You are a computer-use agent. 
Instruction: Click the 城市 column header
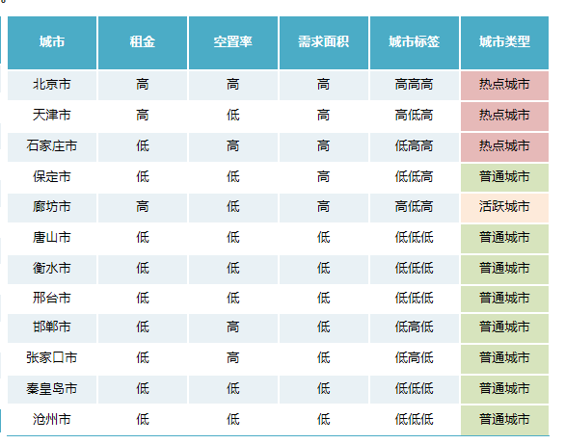point(52,42)
